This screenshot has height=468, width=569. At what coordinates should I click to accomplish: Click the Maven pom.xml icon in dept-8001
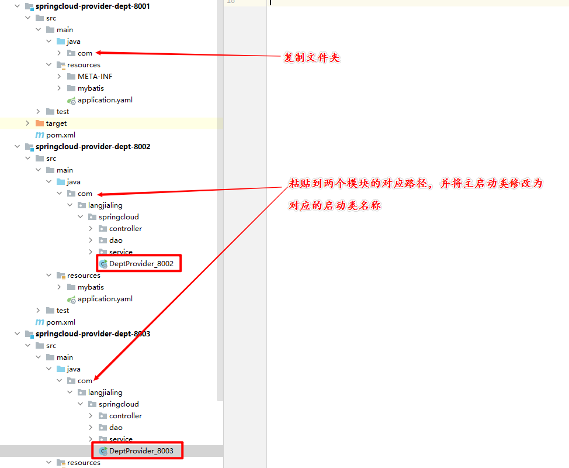(x=40, y=135)
